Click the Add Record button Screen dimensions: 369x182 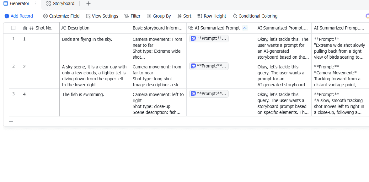(19, 16)
